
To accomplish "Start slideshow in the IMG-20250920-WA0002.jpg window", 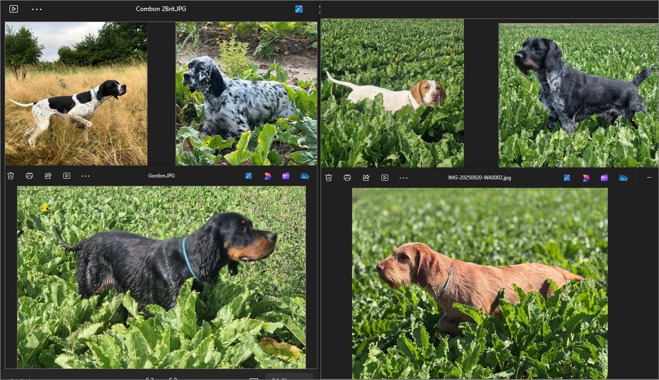I will [385, 178].
